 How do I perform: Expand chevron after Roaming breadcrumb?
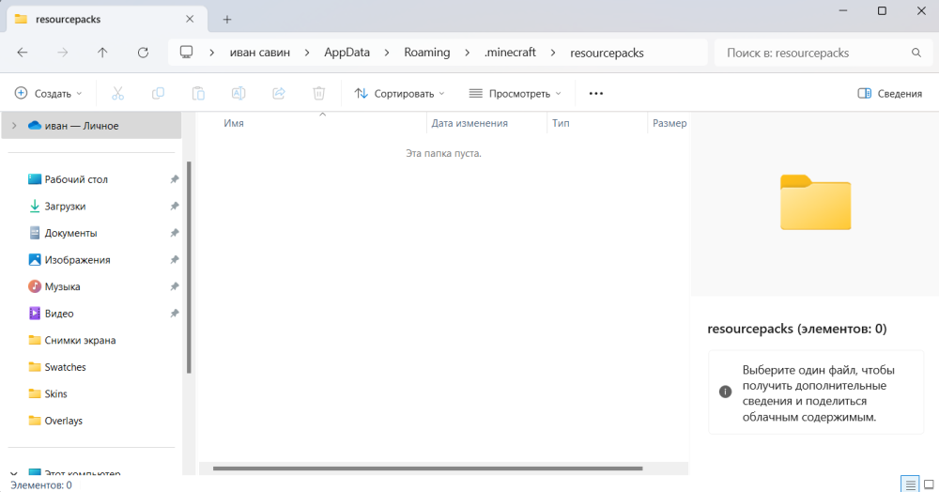pyautogui.click(x=467, y=53)
